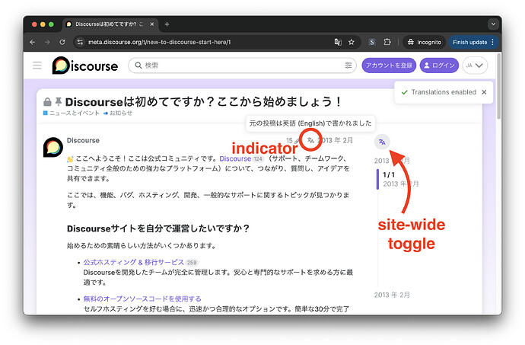Viewport: 525px width, 345px height.
Task: Click the 1/1 timeline position marker
Action: pos(389,174)
